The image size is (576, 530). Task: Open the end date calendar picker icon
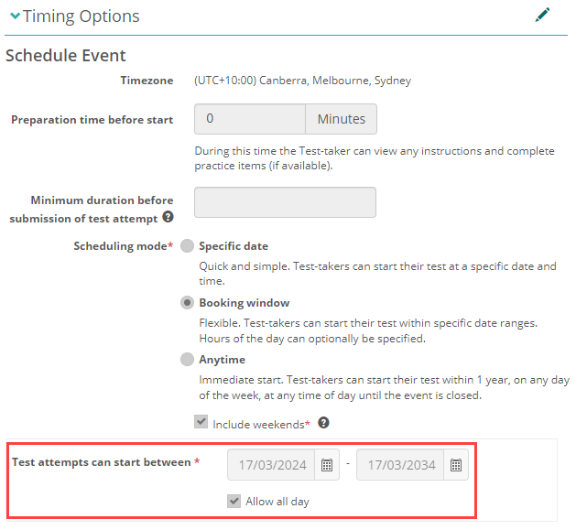(456, 465)
